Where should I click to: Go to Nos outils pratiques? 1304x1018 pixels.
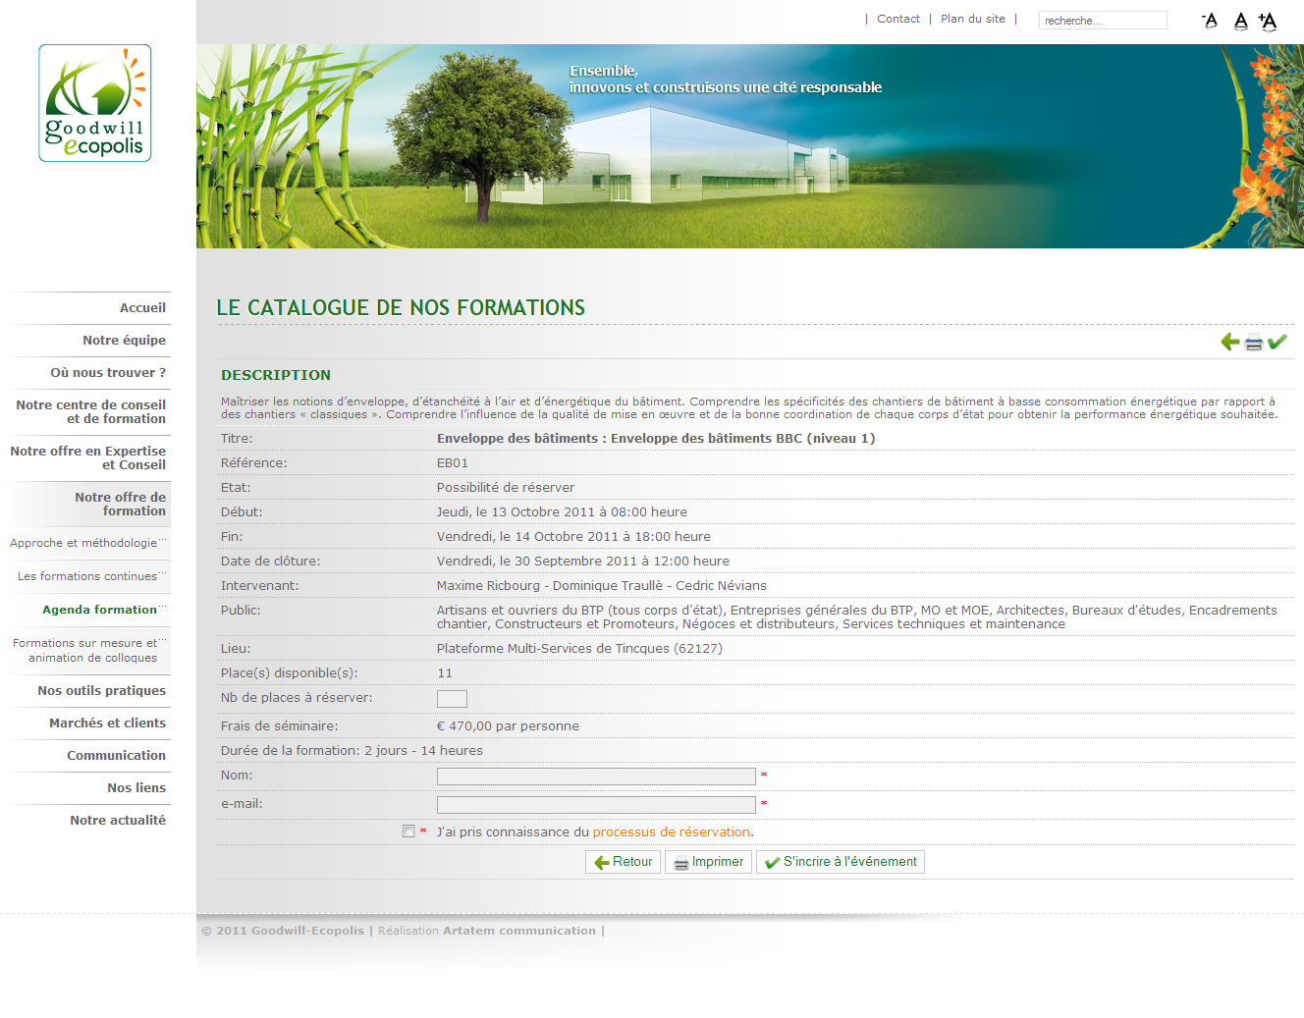101,691
